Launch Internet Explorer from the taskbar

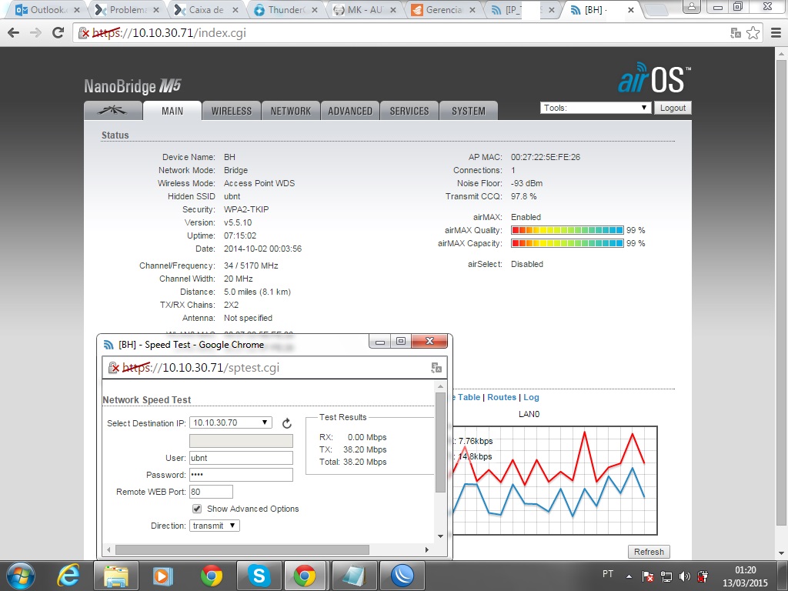pos(68,576)
